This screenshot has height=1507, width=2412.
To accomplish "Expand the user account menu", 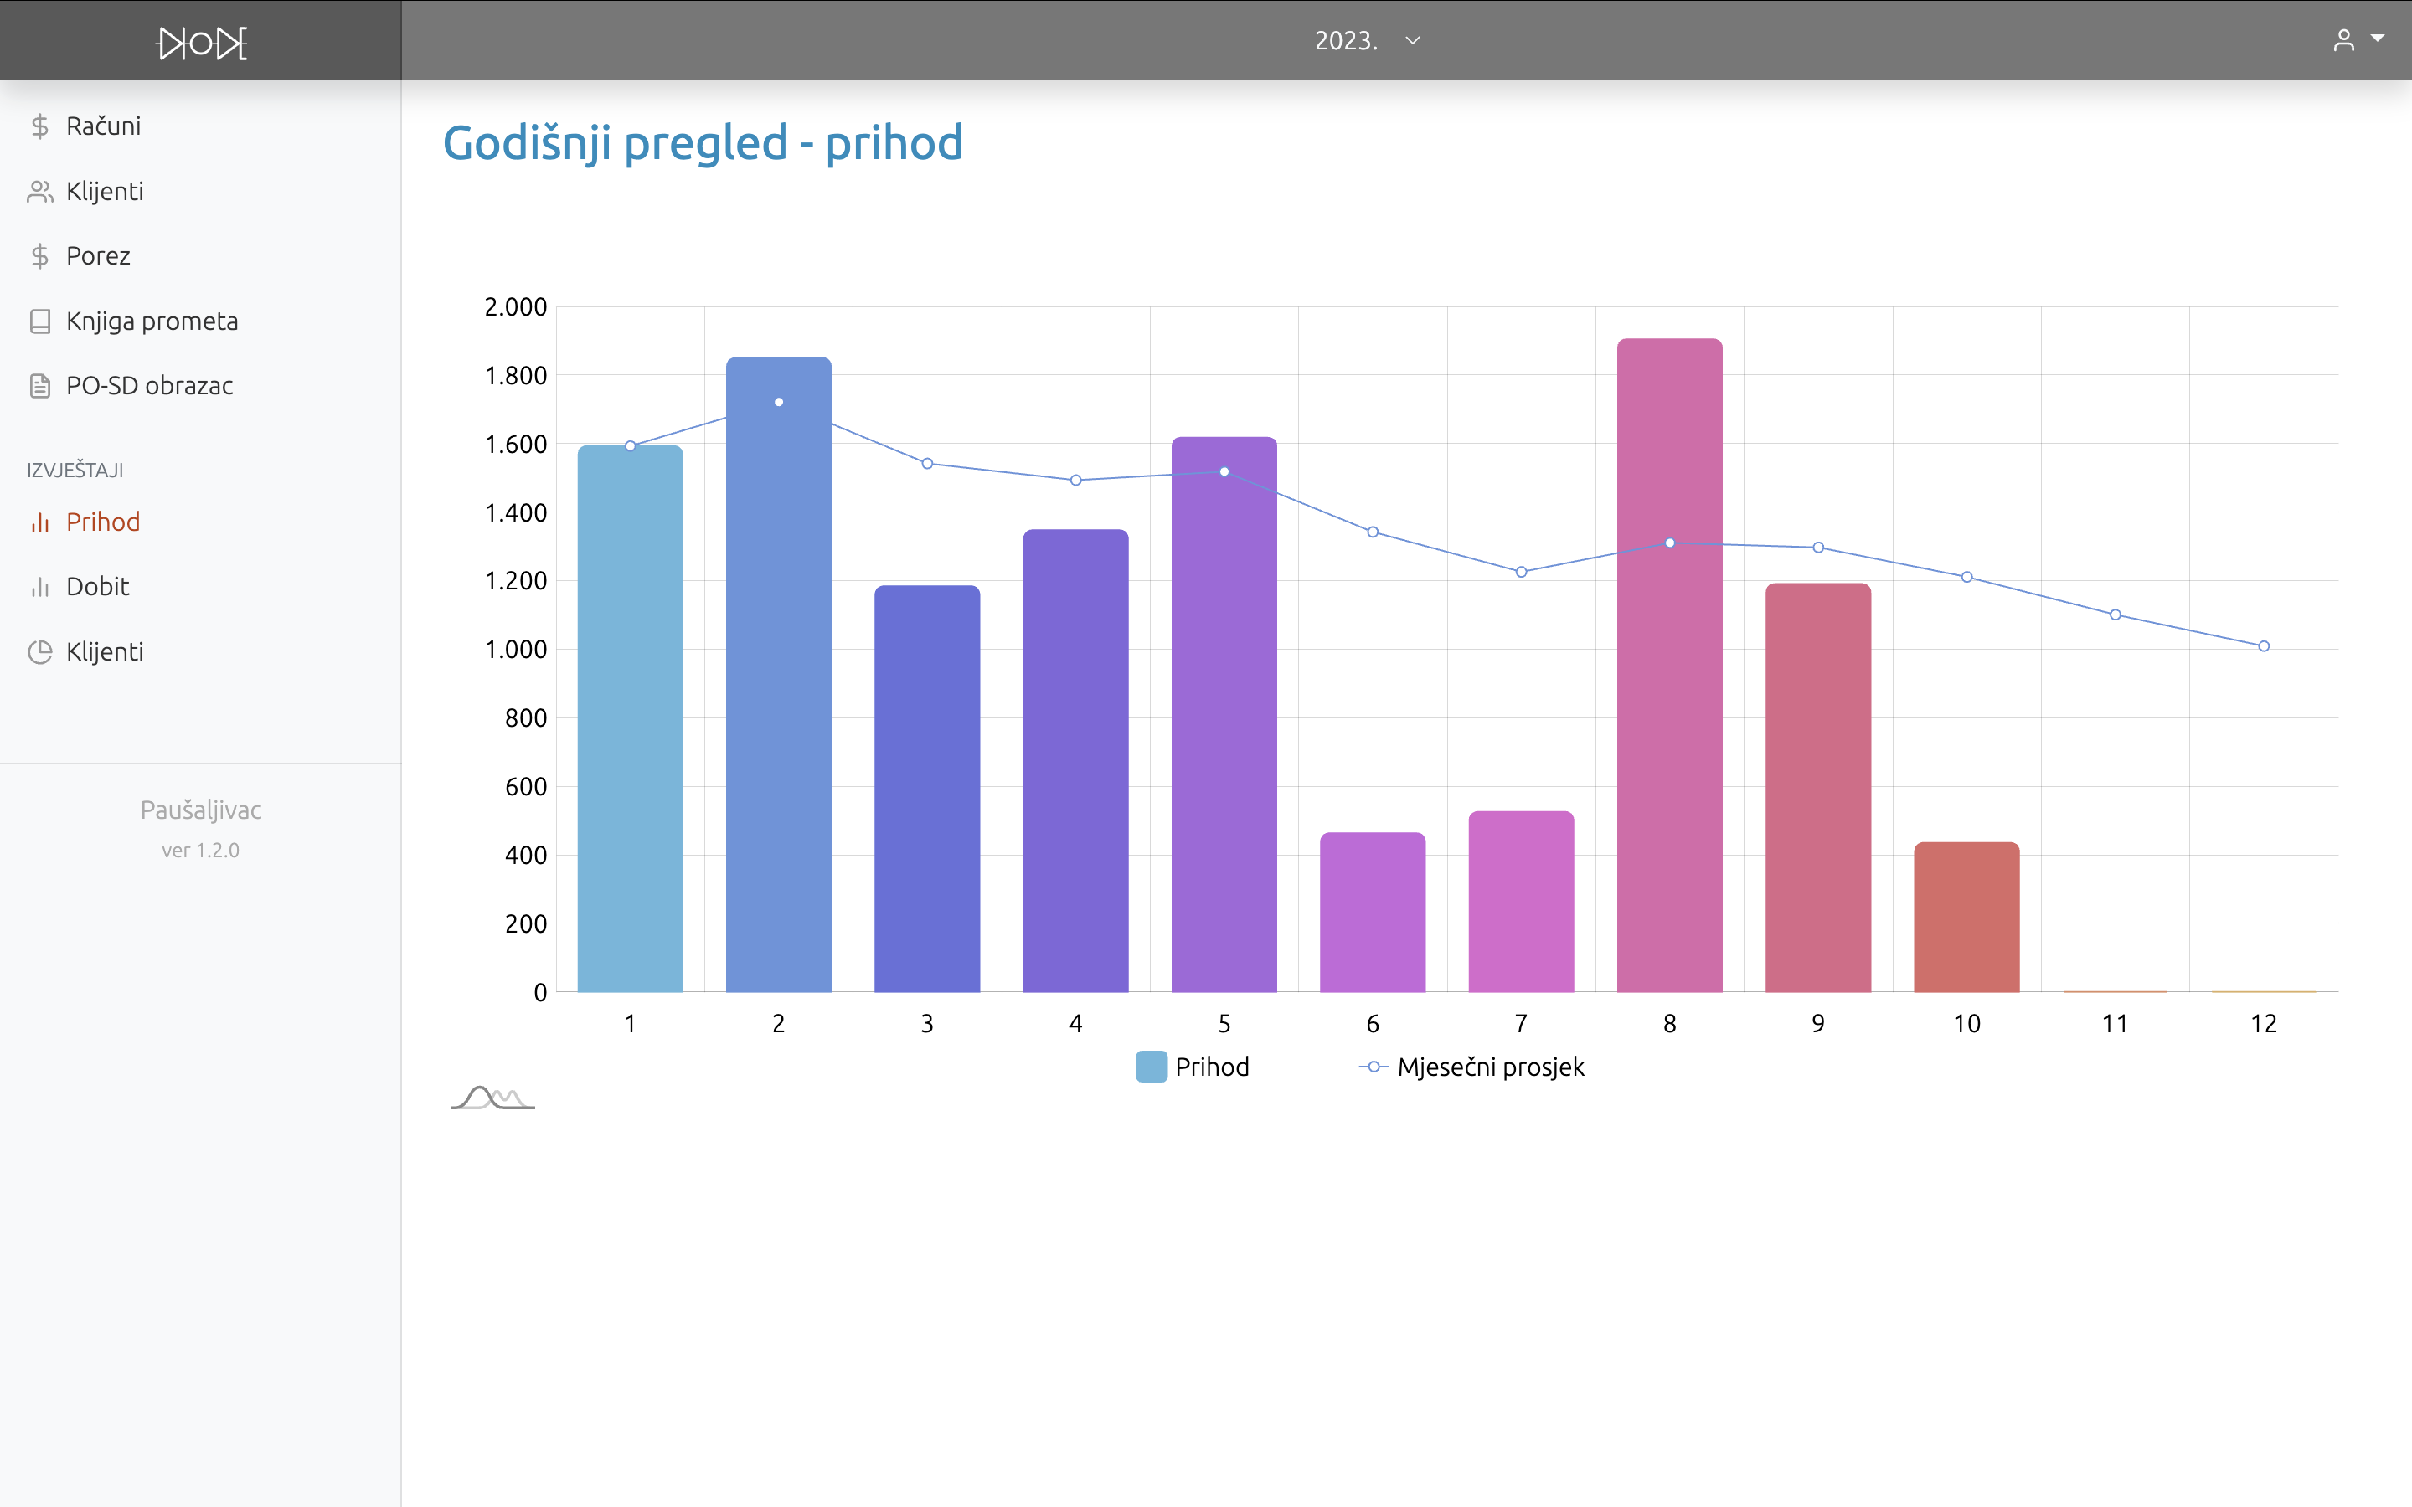I will click(2343, 40).
